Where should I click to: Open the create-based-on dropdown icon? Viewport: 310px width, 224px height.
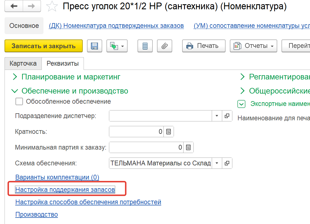[117, 46]
